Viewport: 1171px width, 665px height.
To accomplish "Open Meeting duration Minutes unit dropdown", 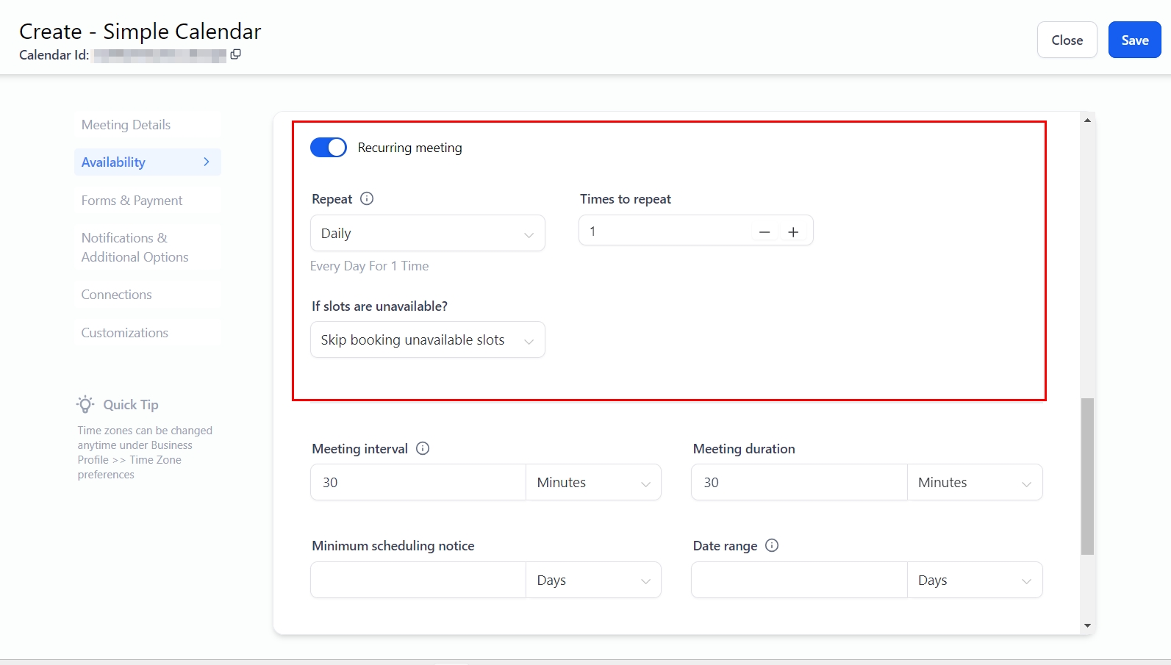I will [974, 482].
